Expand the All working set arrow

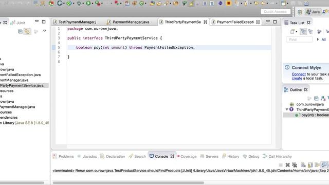tap(318, 40)
